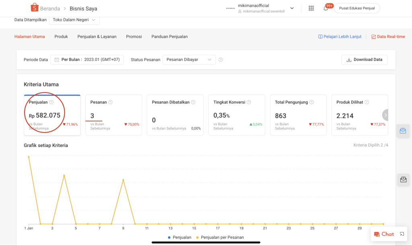This screenshot has width=412, height=246.
Task: Click the help icon beside Tingkat Konversi
Action: (249, 102)
